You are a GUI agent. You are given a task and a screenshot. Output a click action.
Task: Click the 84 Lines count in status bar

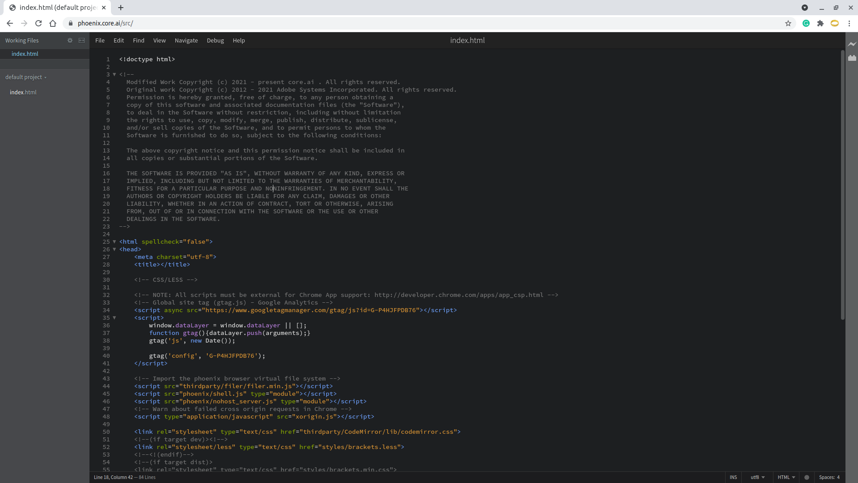(147, 477)
